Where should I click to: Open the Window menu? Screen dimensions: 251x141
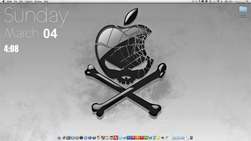point(38,1)
